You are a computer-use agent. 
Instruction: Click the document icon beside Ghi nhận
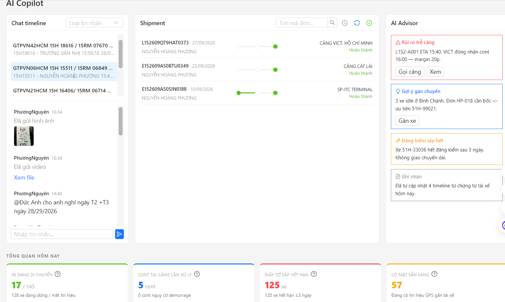point(398,177)
